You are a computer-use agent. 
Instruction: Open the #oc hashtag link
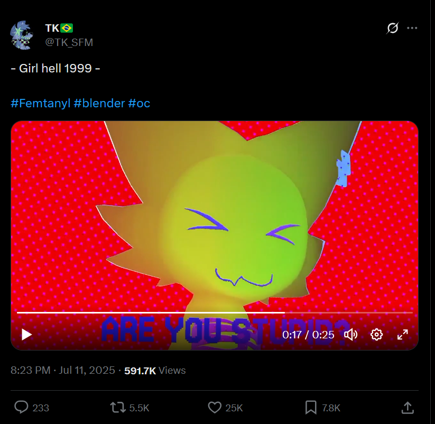139,103
